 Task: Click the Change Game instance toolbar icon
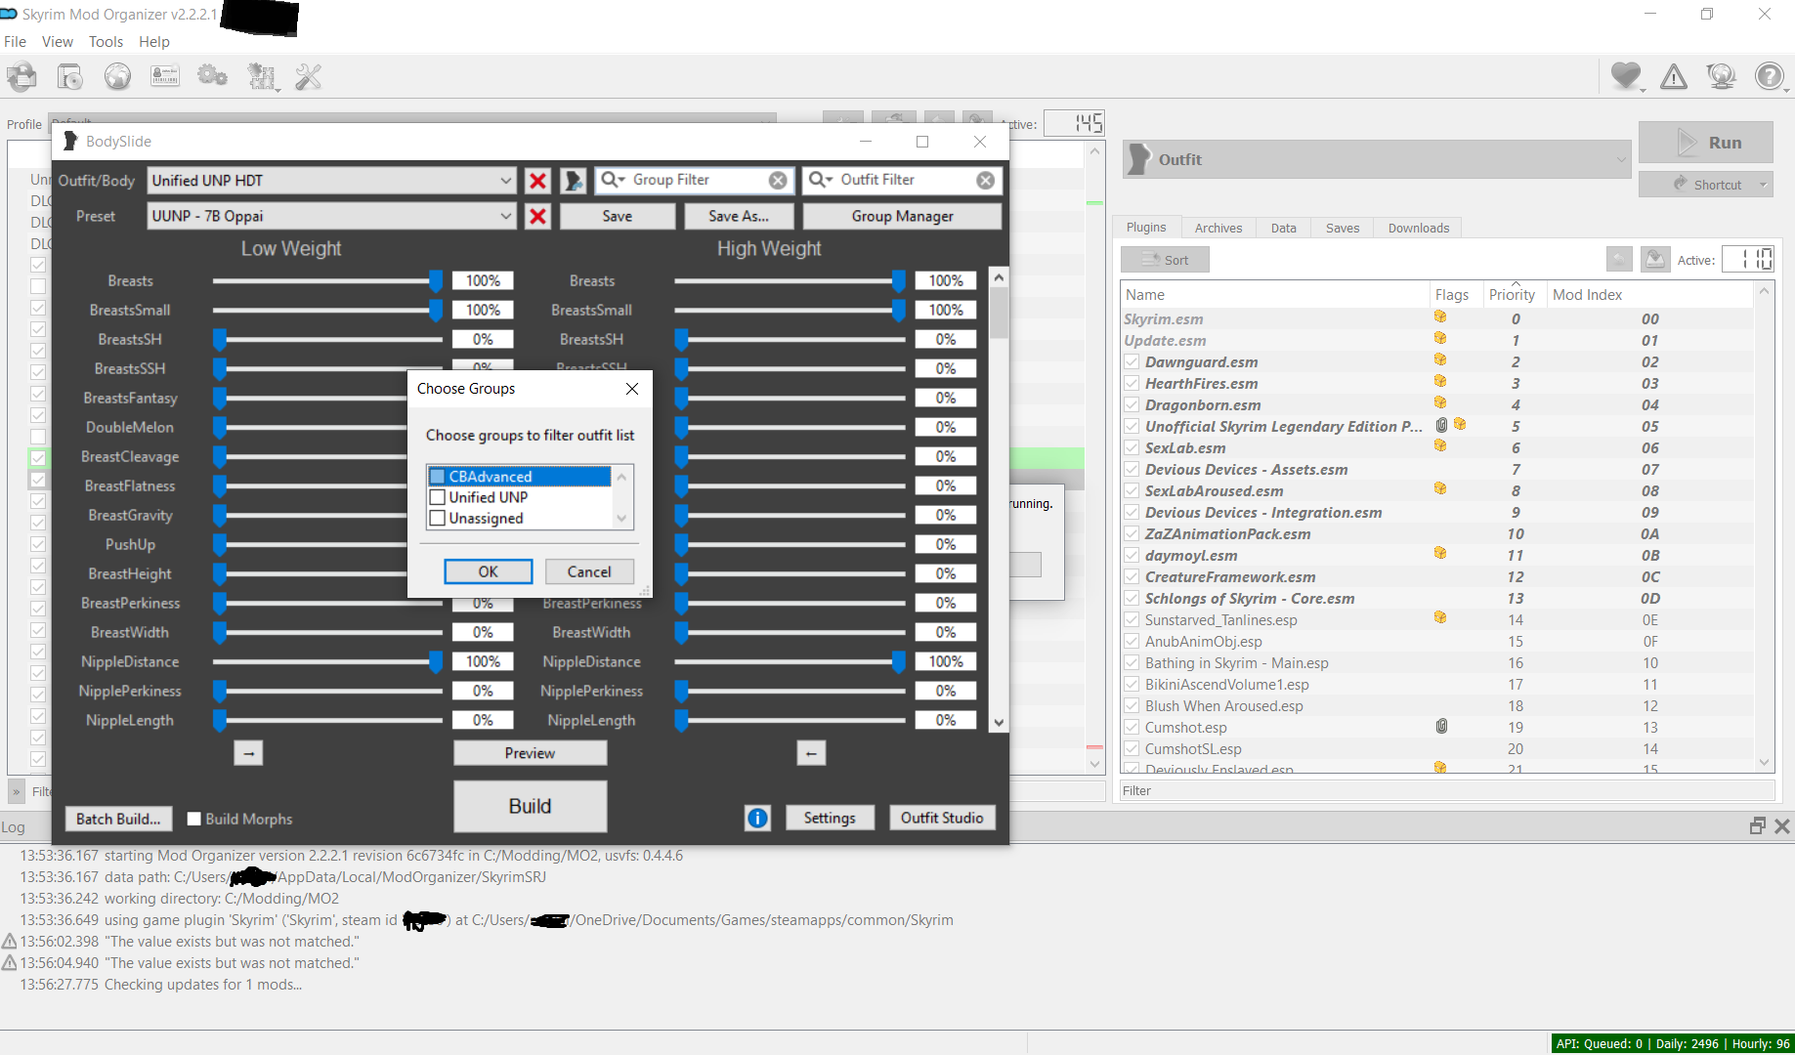coord(21,76)
